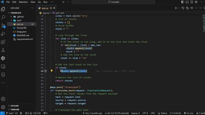Open the Accounts menu

coord(3,99)
